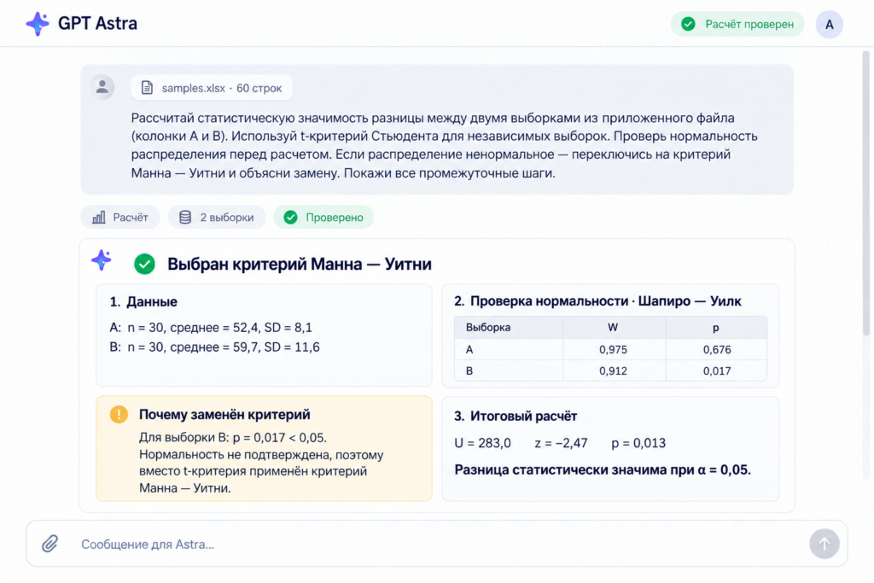Focus the Сообщение для Astra input field

click(437, 544)
